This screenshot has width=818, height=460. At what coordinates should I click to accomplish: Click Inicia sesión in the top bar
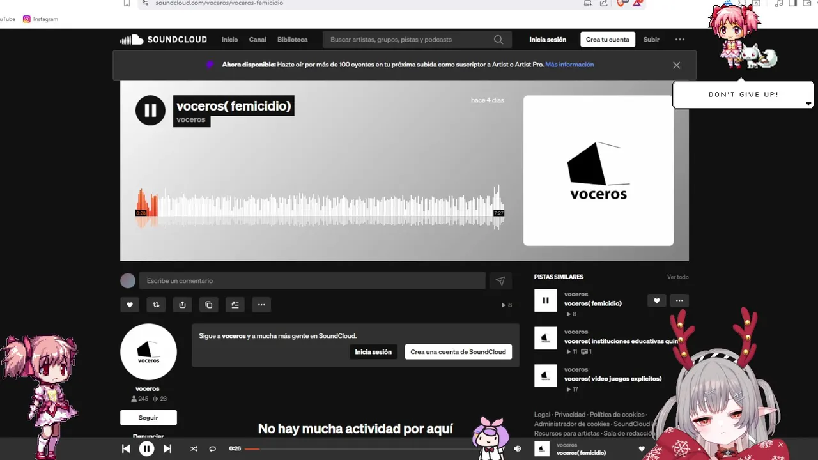(x=548, y=40)
